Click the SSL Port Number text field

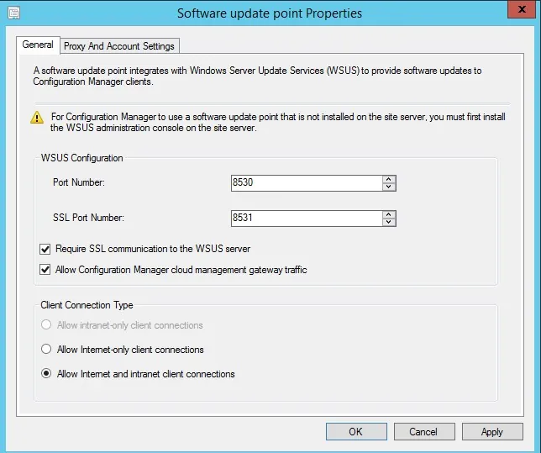click(306, 219)
